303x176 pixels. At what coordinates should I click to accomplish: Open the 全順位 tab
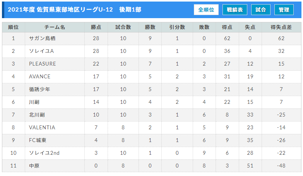pos(206,10)
